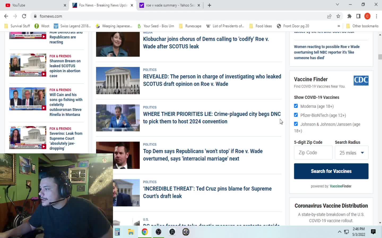Toggle the Chrome side panel icon
382x238 pixels.
(358, 16)
